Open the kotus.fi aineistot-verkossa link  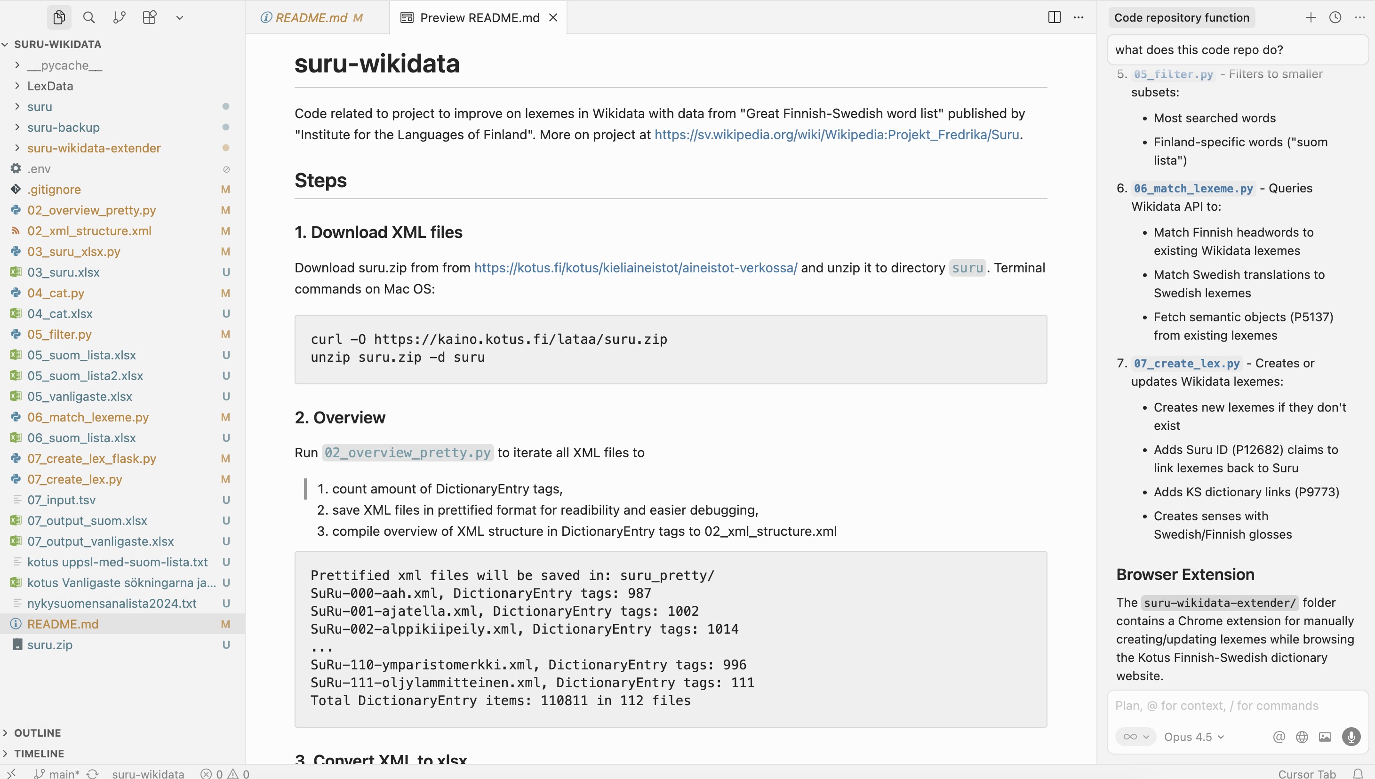click(635, 268)
